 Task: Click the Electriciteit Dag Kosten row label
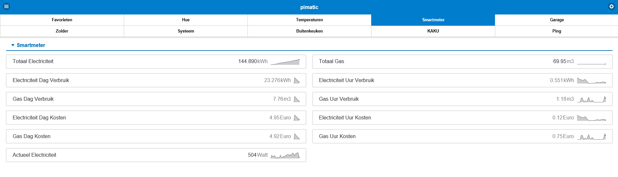(x=39, y=118)
